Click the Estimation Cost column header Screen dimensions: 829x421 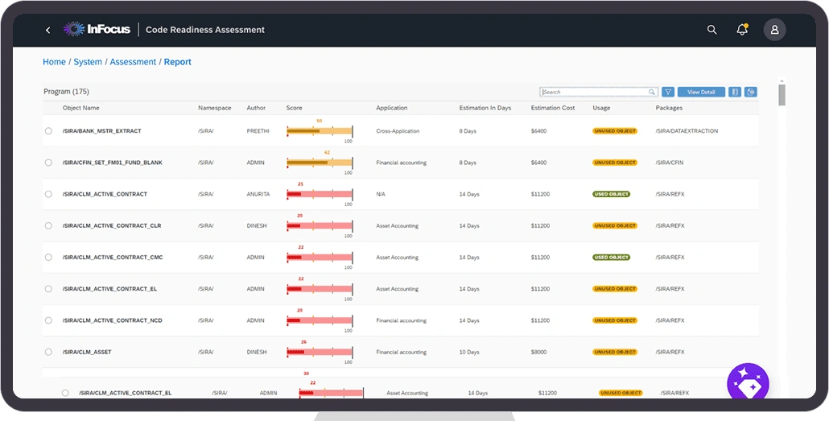[553, 108]
